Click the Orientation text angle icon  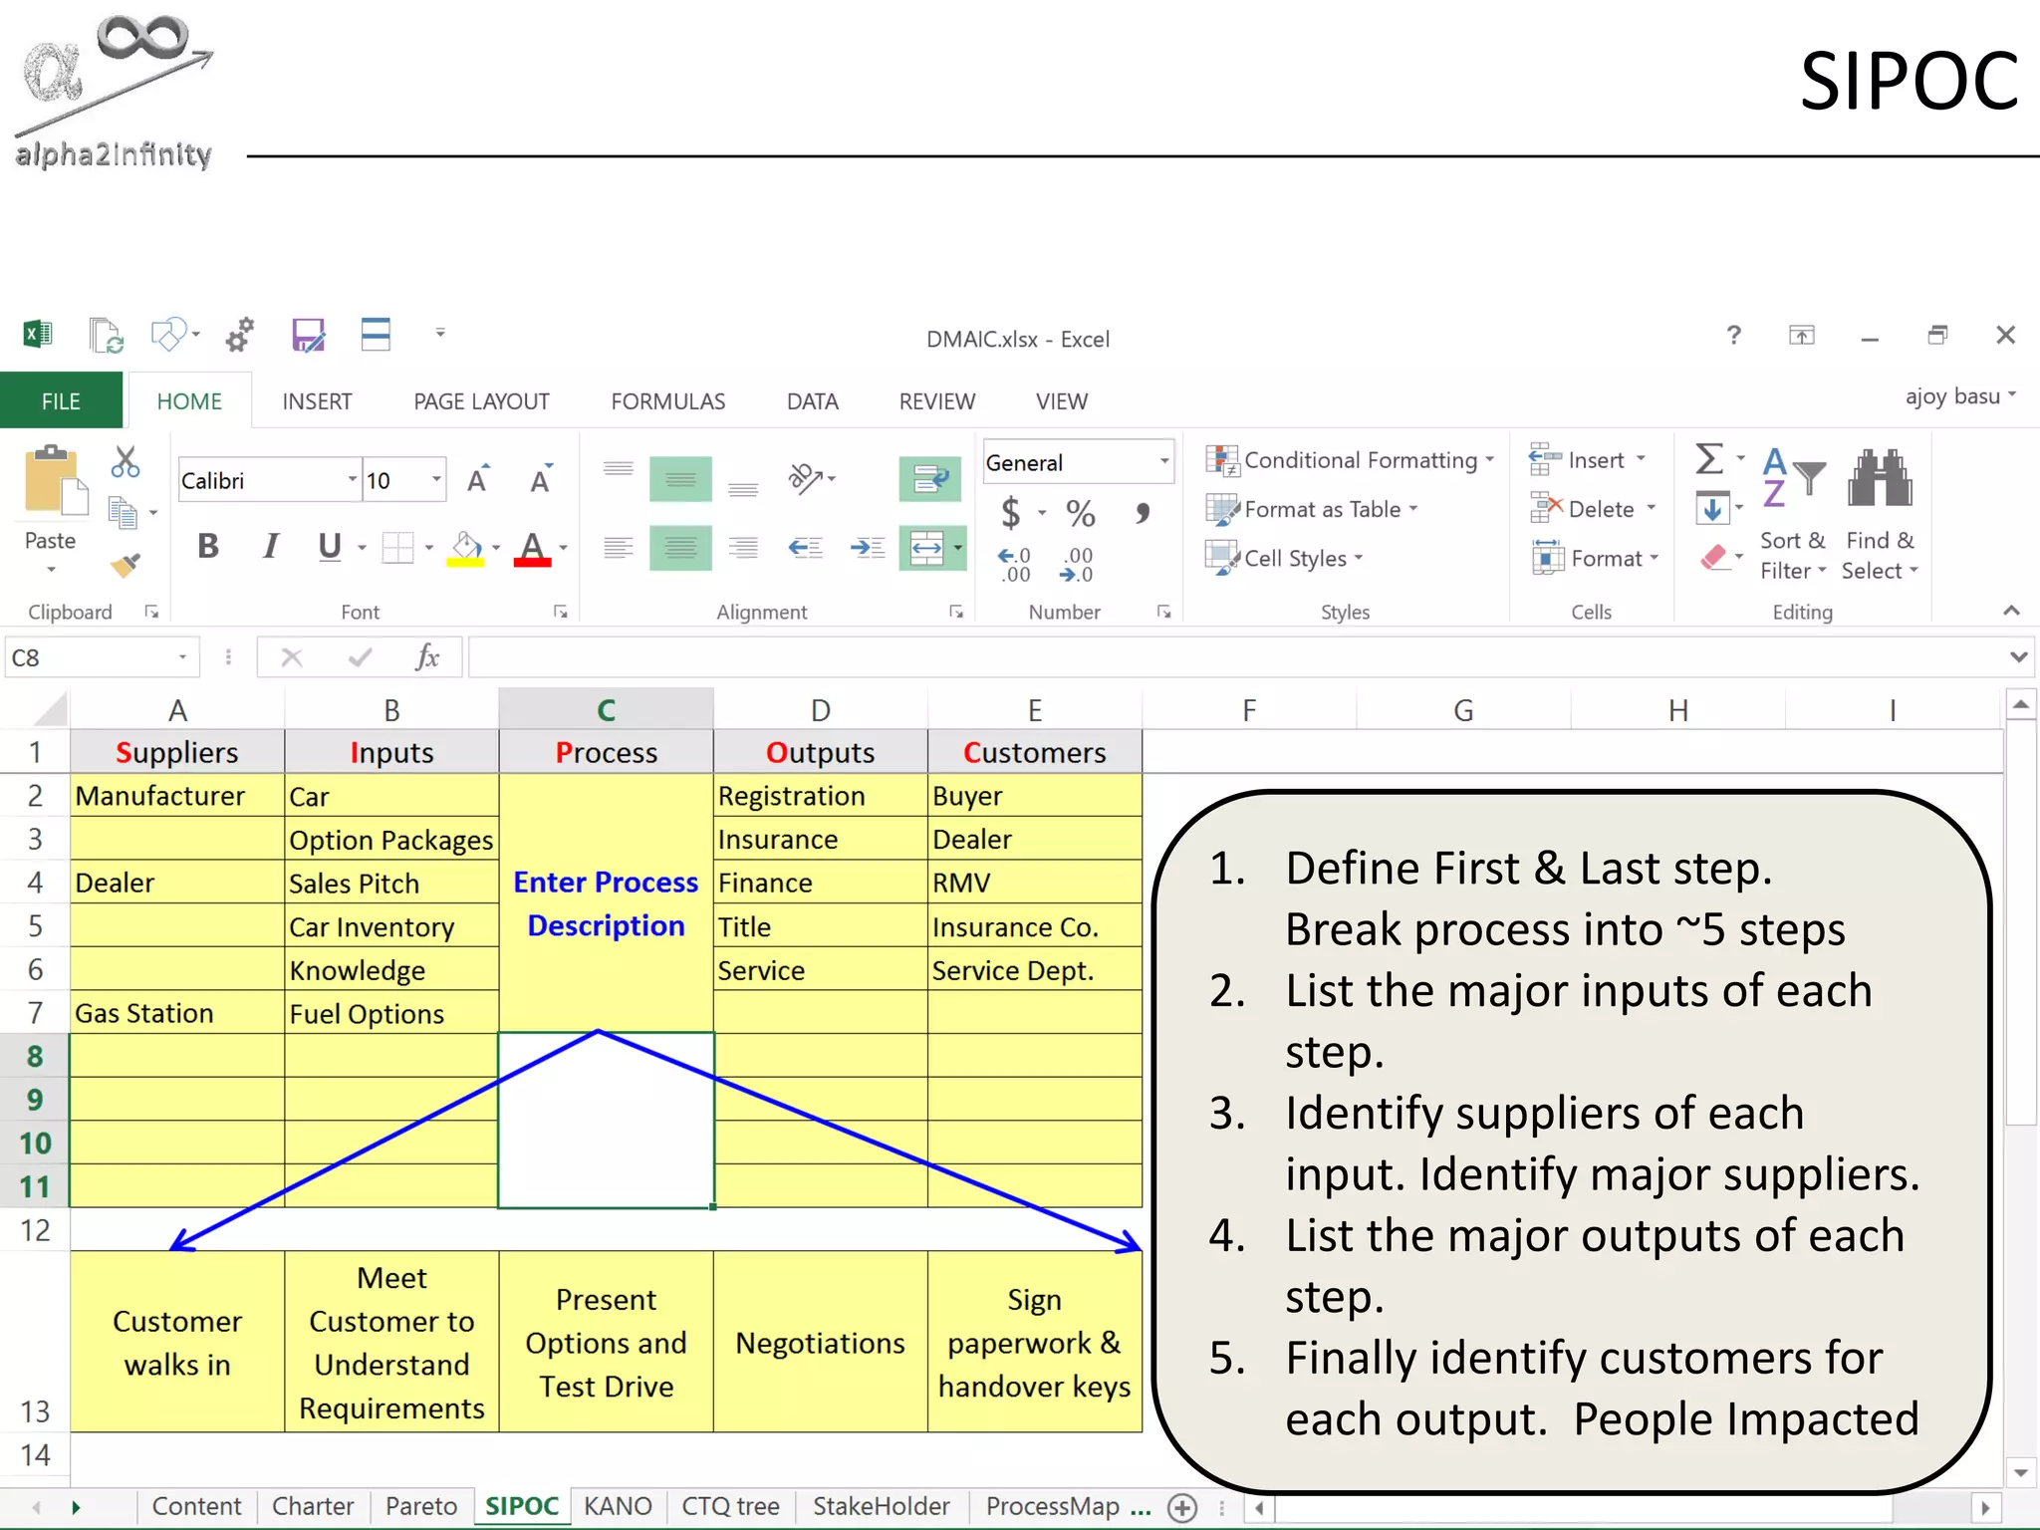tap(805, 478)
